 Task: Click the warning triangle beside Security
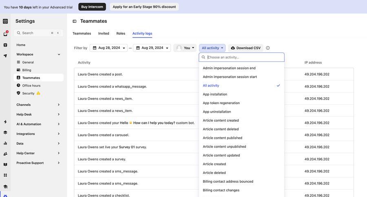tap(38, 93)
